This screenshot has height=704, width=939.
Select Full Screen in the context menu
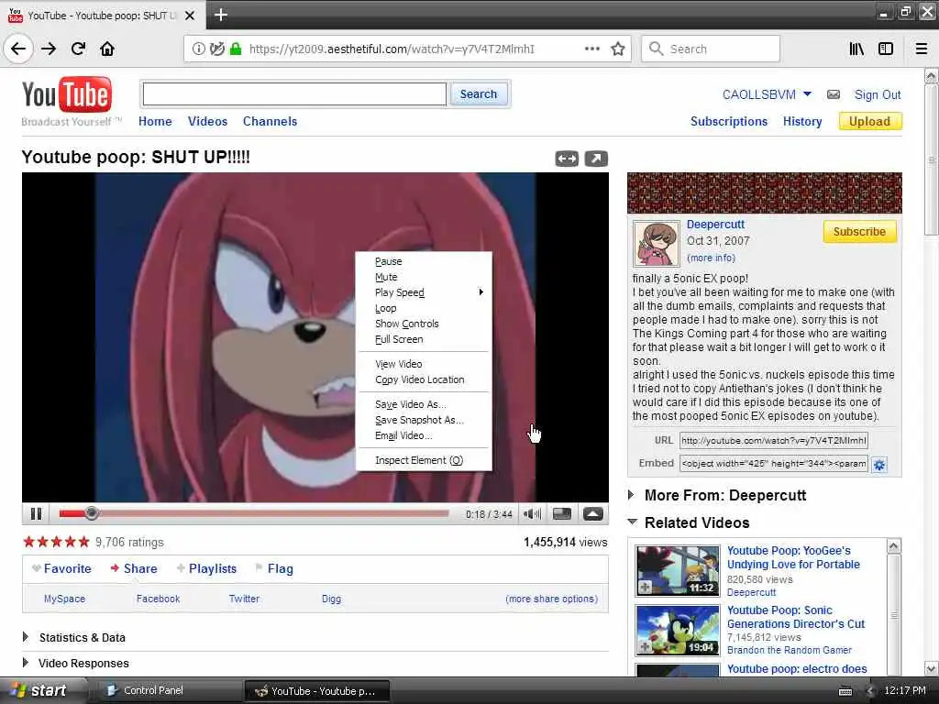(x=424, y=339)
